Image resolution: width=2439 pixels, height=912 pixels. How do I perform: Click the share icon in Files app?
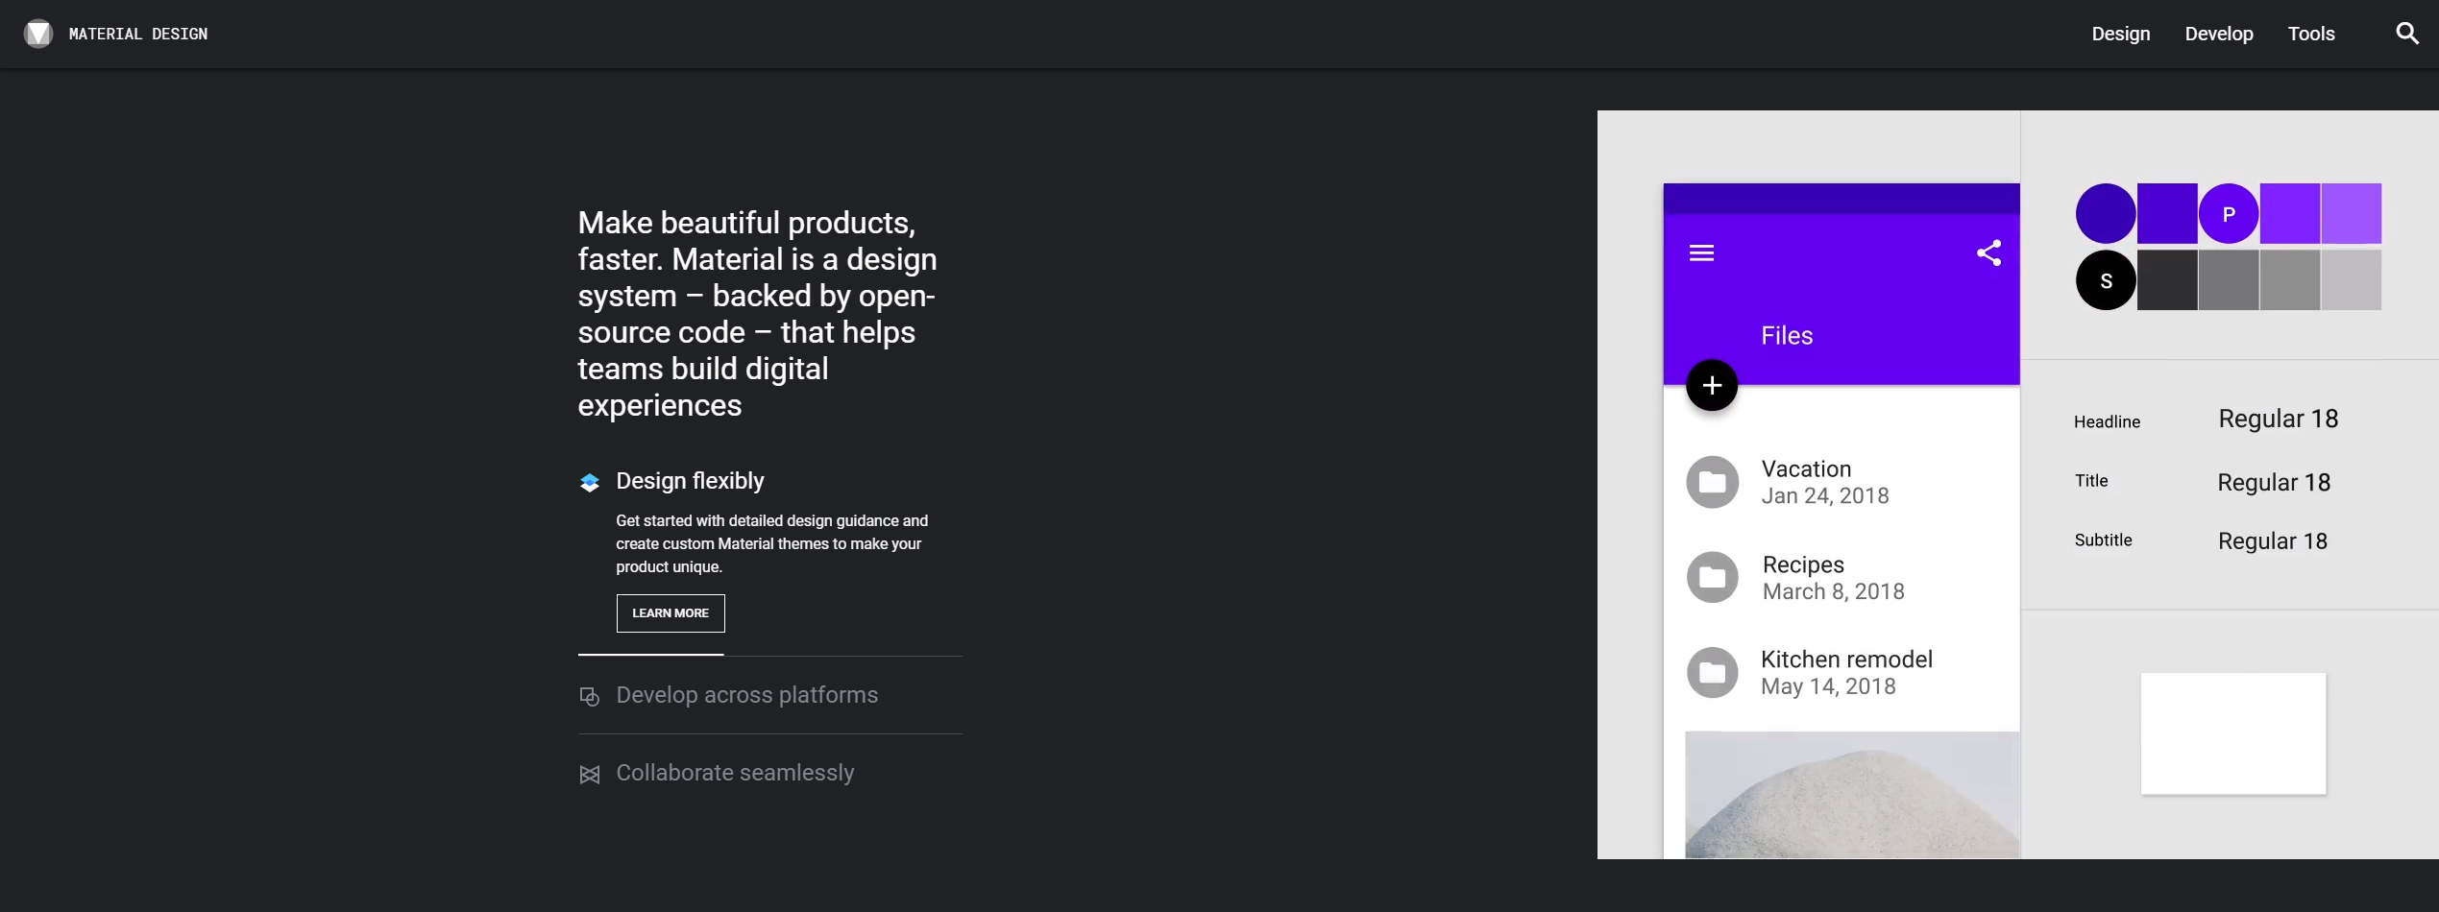(x=1988, y=253)
